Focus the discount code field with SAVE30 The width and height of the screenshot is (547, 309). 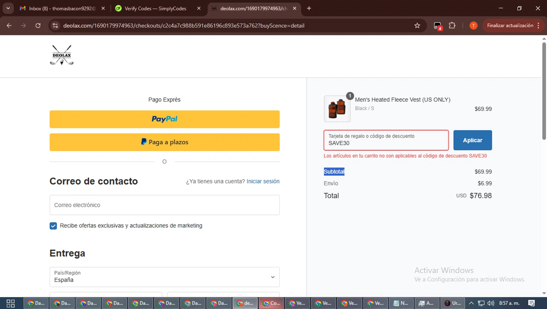click(x=386, y=140)
